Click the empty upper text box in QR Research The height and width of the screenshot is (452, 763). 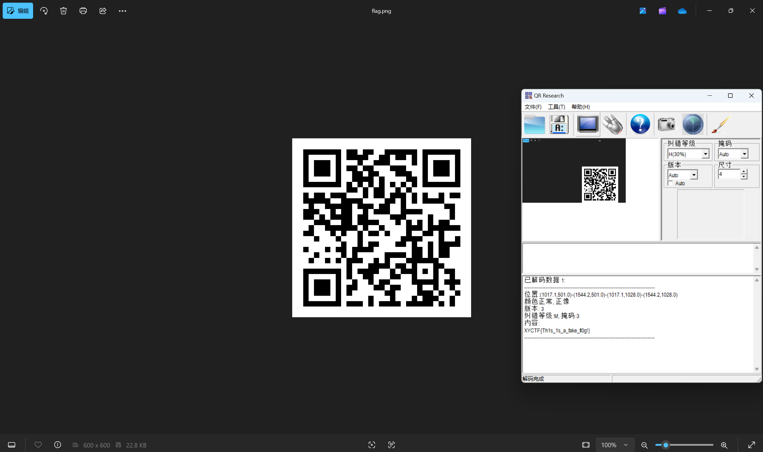click(x=638, y=258)
